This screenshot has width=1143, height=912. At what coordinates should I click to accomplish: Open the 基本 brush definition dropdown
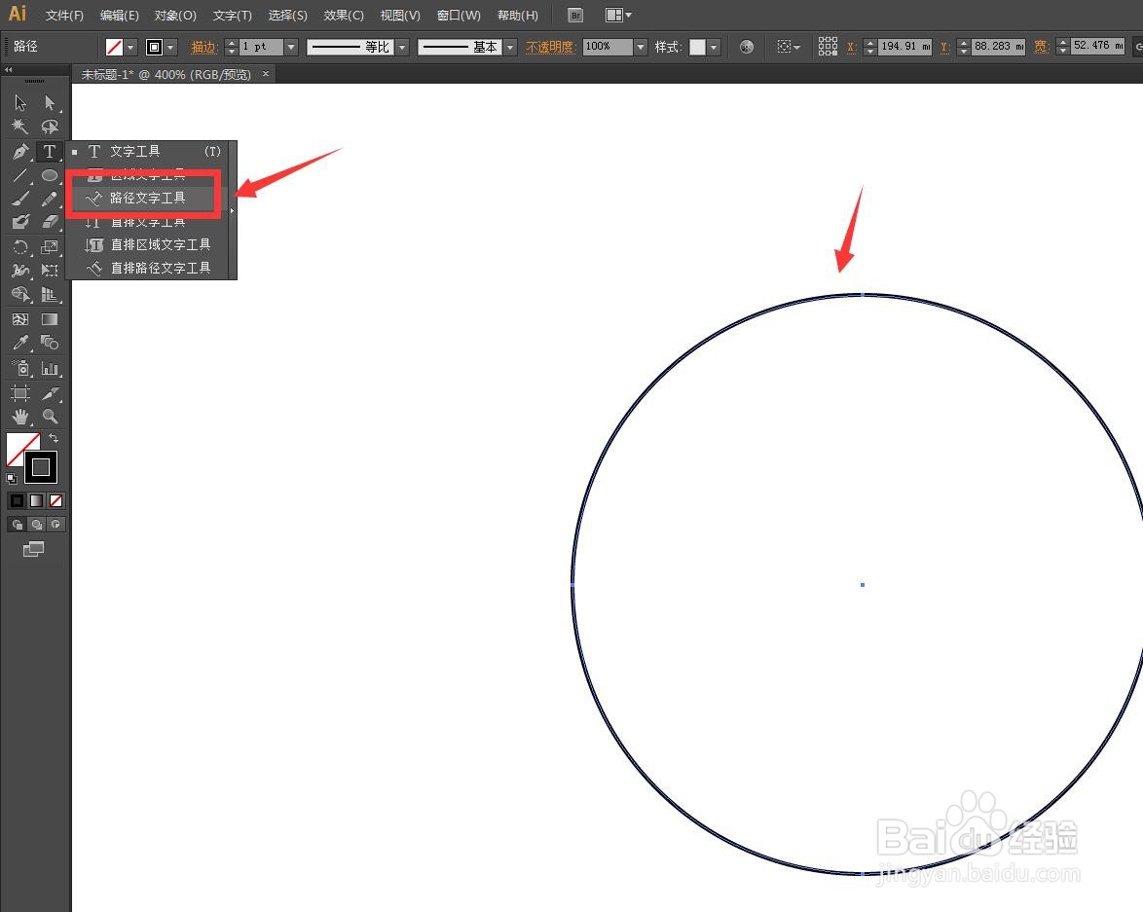coord(510,48)
